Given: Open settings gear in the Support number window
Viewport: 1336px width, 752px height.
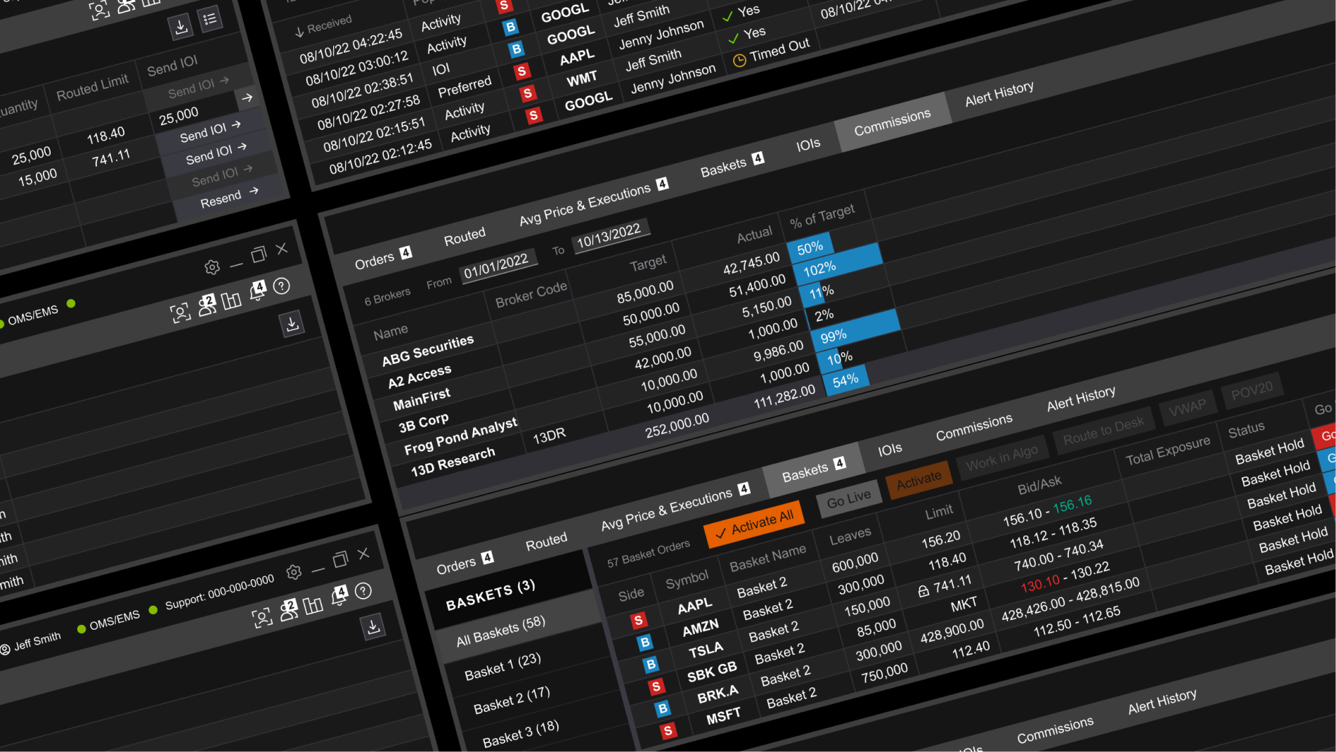Looking at the screenshot, I should (x=294, y=573).
